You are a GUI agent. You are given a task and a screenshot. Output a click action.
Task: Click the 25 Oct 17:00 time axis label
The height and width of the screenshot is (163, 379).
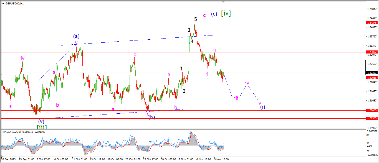coord(151,159)
